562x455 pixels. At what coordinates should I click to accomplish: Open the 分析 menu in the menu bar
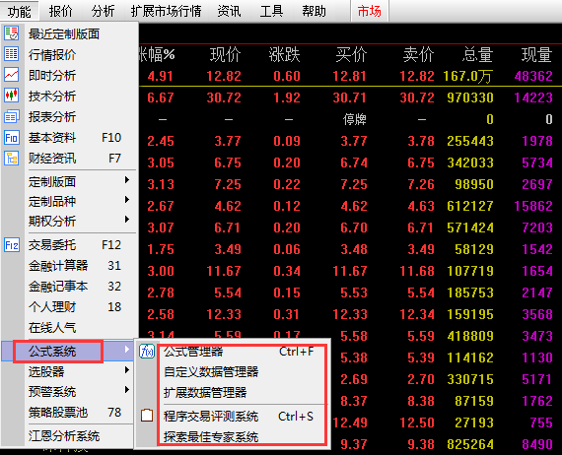click(x=103, y=11)
